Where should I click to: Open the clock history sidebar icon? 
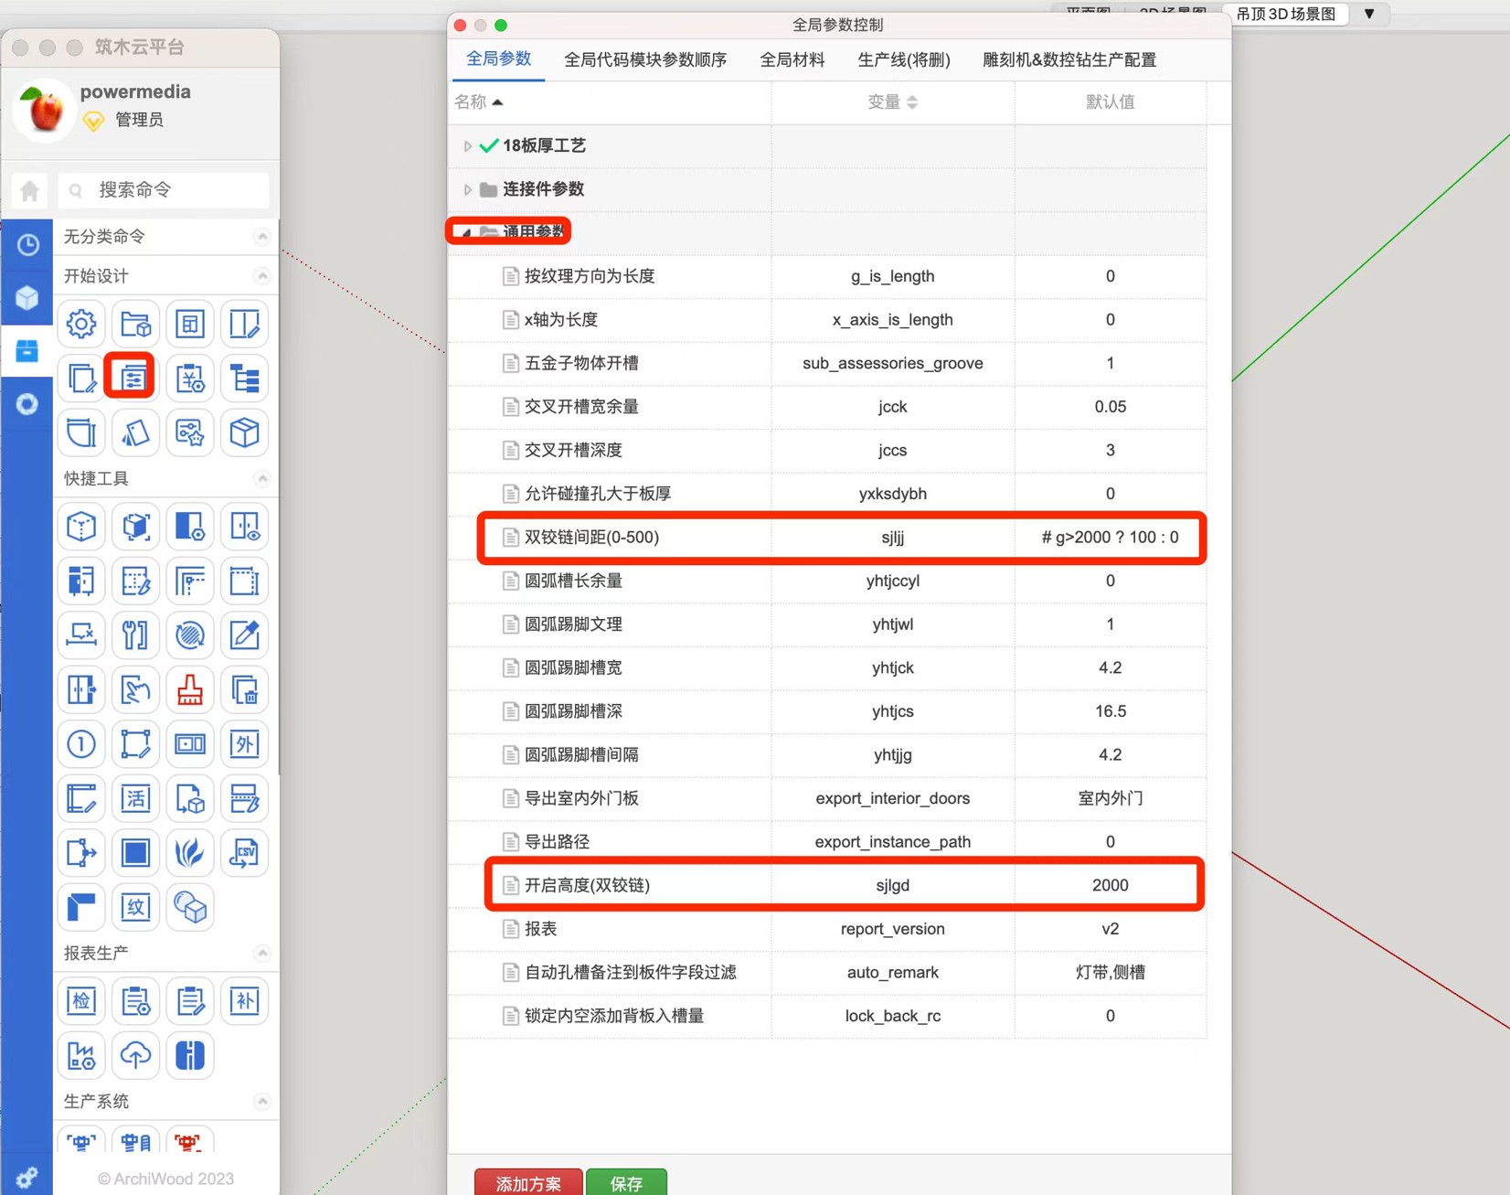pyautogui.click(x=27, y=245)
